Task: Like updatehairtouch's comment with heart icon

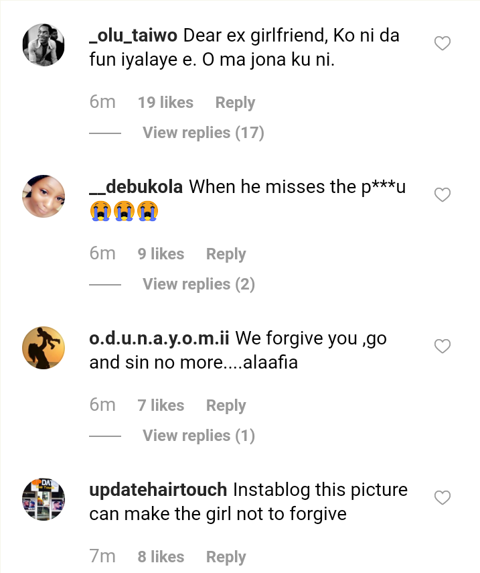Action: tap(443, 498)
